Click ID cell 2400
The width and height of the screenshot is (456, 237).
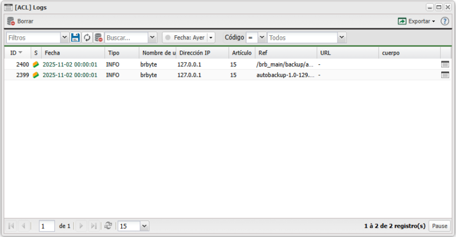(22, 64)
